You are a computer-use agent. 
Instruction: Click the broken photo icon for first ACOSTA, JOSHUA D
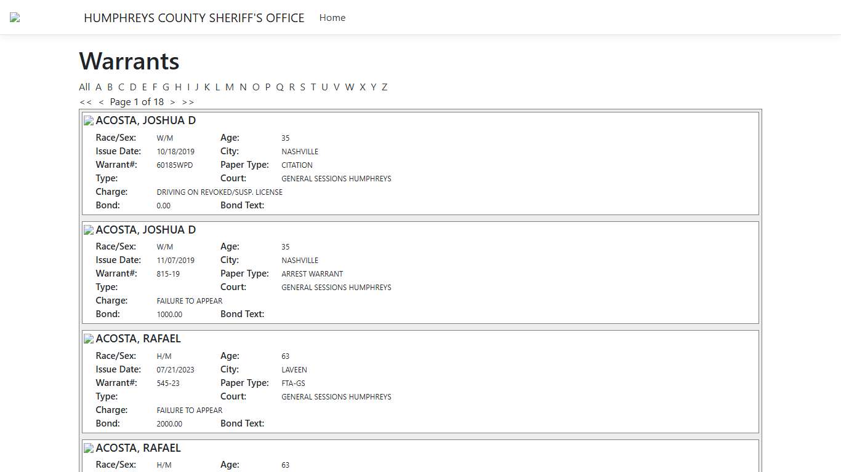tap(88, 120)
